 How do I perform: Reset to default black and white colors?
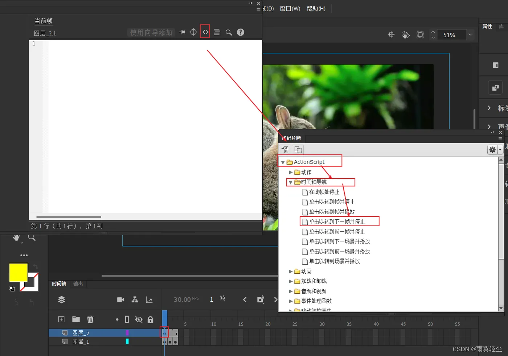coord(12,289)
